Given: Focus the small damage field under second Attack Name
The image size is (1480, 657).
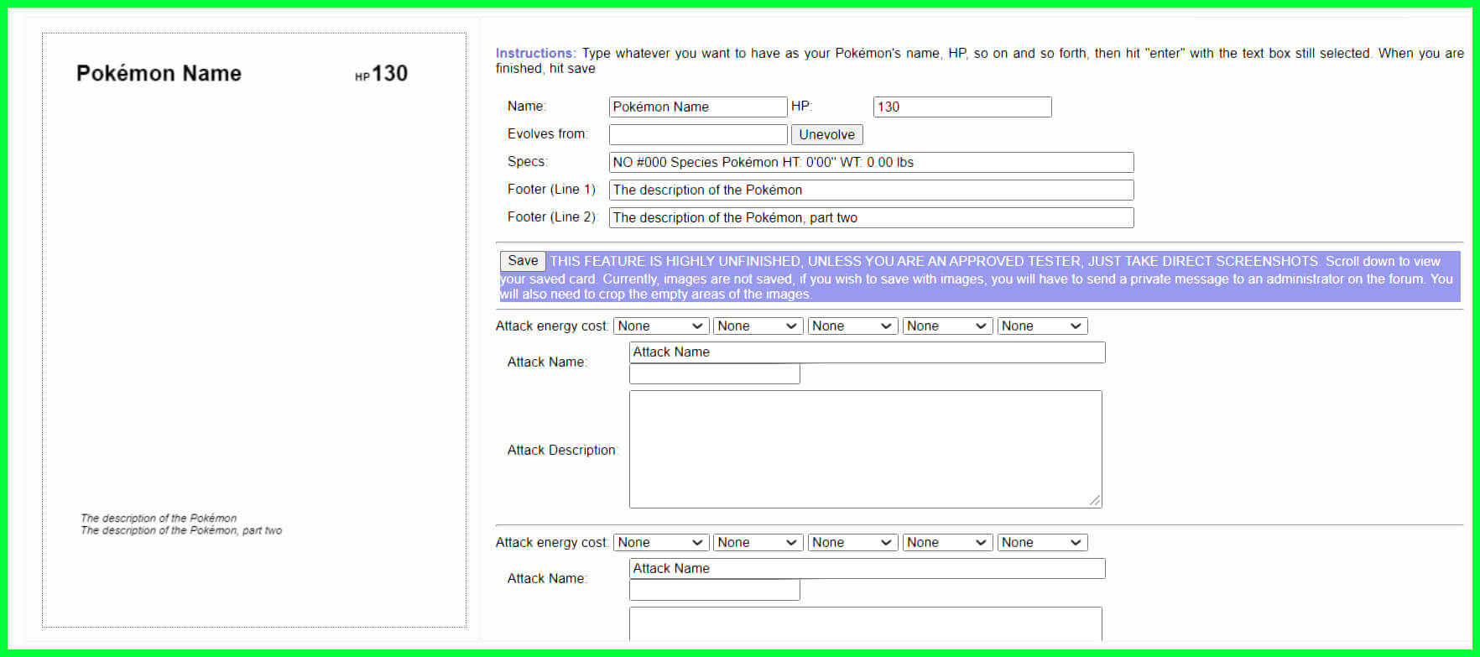Looking at the screenshot, I should (x=715, y=591).
